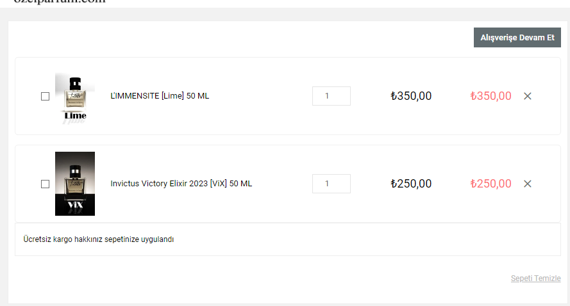Click the Lime caption under the bottle image
Image resolution: width=570 pixels, height=306 pixels.
coord(75,116)
